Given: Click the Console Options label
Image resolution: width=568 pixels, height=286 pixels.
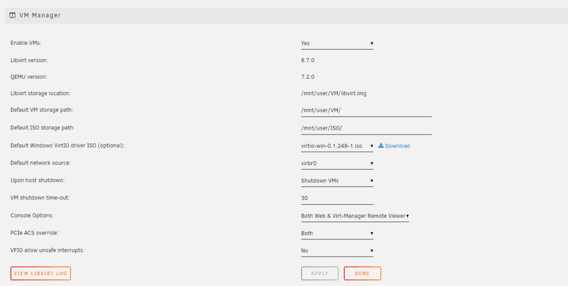Looking at the screenshot, I should (32, 216).
